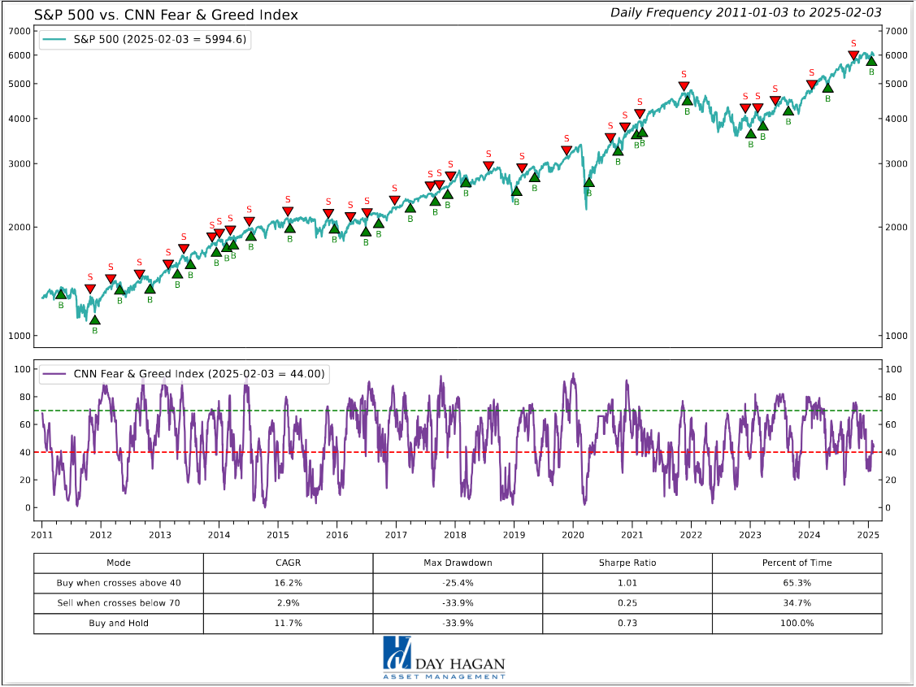Click the 0.25 Sharpe ratio cell
This screenshot has width=916, height=687.
point(627,603)
